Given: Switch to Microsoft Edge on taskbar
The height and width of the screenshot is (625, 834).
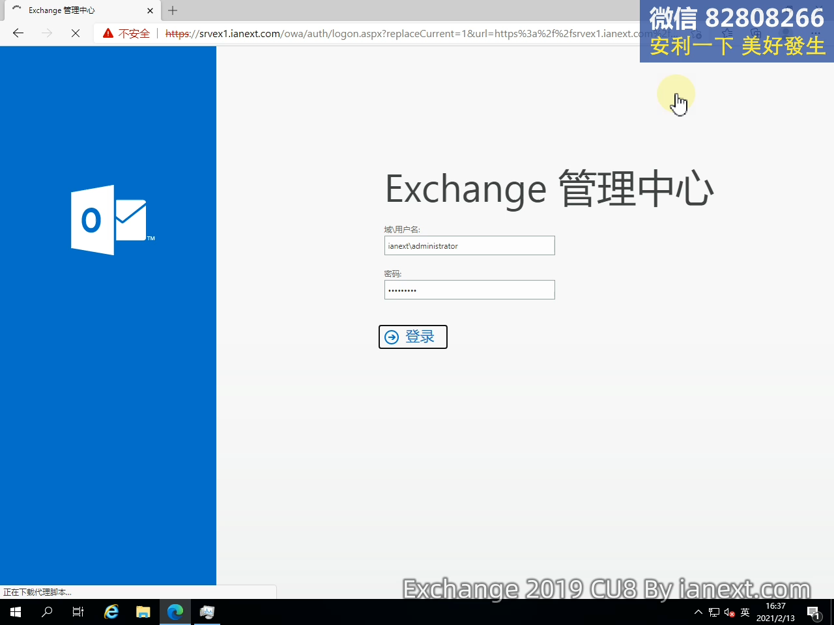Looking at the screenshot, I should point(175,612).
